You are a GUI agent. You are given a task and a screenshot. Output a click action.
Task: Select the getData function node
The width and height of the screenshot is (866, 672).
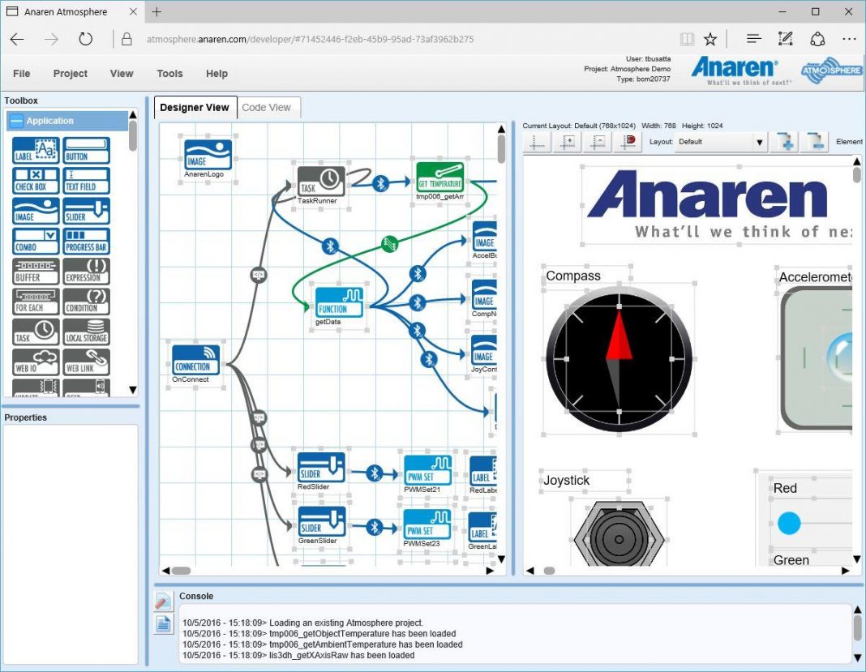coord(339,304)
